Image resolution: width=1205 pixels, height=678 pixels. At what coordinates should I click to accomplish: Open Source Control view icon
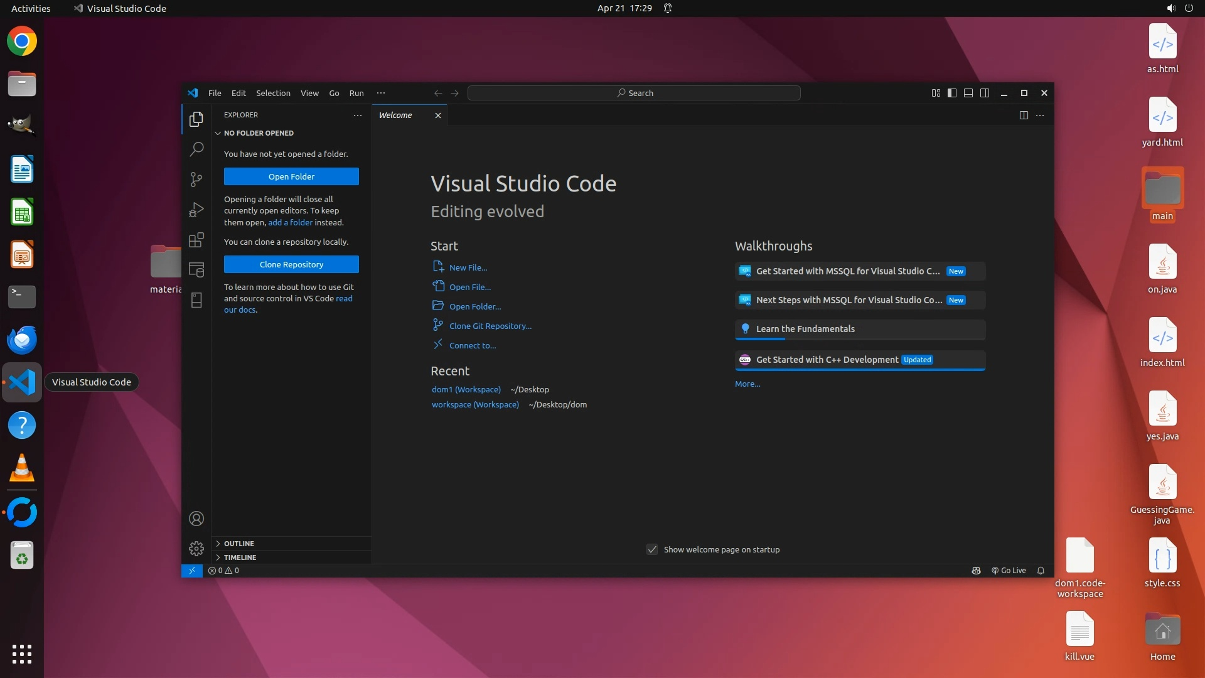(x=196, y=180)
